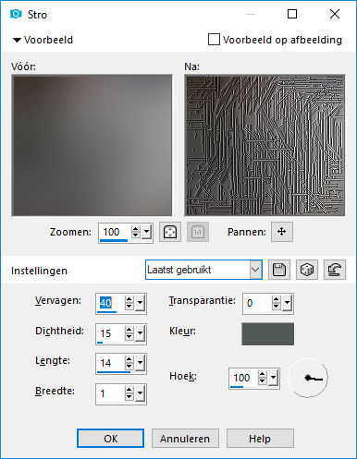Click the Lengte value field
Viewport: 357px width, 459px height.
coord(110,363)
